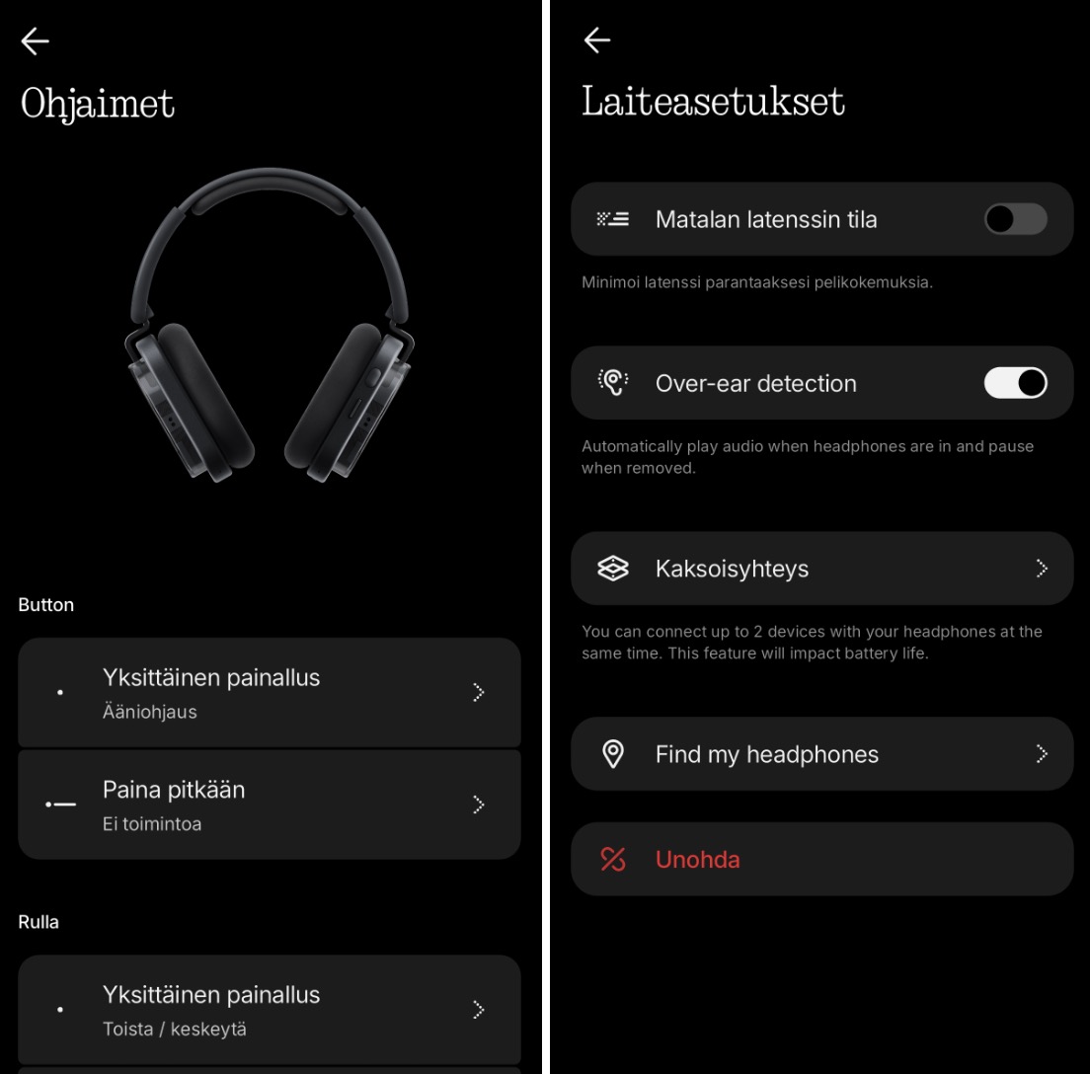Select the Paina pitkään Ei toimintoa row

coord(269,805)
